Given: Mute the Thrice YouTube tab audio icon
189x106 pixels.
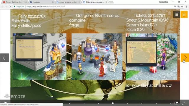Looking at the screenshot, I should click(x=24, y=2).
